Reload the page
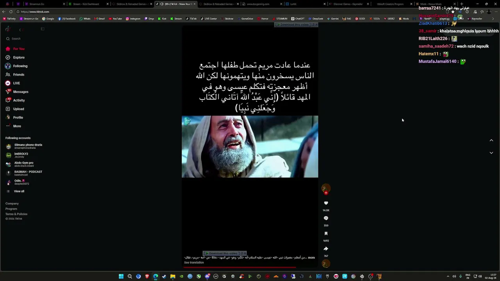The width and height of the screenshot is (500, 281). pos(11,12)
